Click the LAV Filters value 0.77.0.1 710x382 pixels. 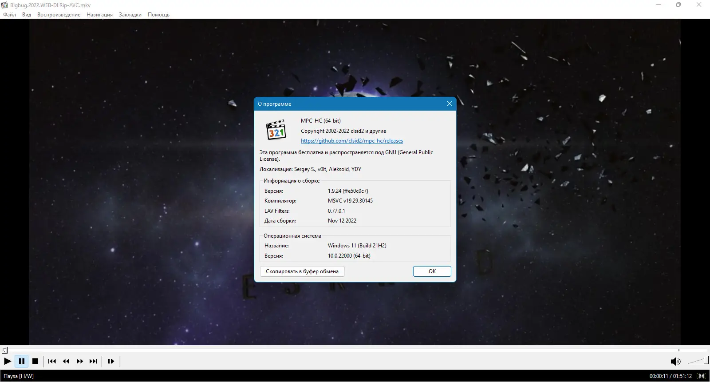pos(336,211)
